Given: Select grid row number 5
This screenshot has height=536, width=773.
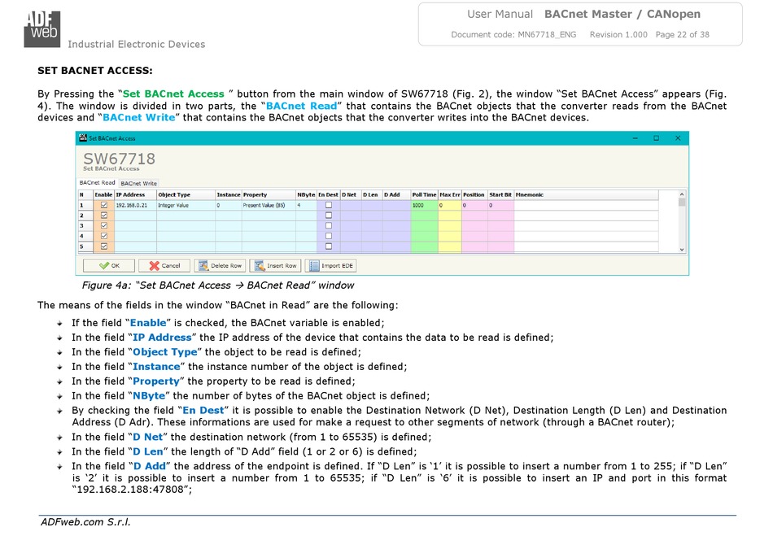Looking at the screenshot, I should [x=85, y=246].
